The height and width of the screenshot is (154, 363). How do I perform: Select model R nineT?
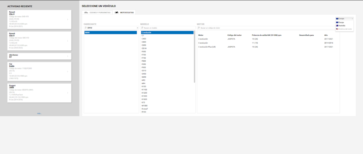tap(167, 108)
